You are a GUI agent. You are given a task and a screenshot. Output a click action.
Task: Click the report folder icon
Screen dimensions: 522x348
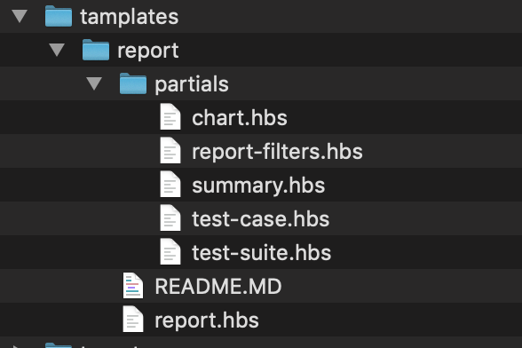point(96,50)
